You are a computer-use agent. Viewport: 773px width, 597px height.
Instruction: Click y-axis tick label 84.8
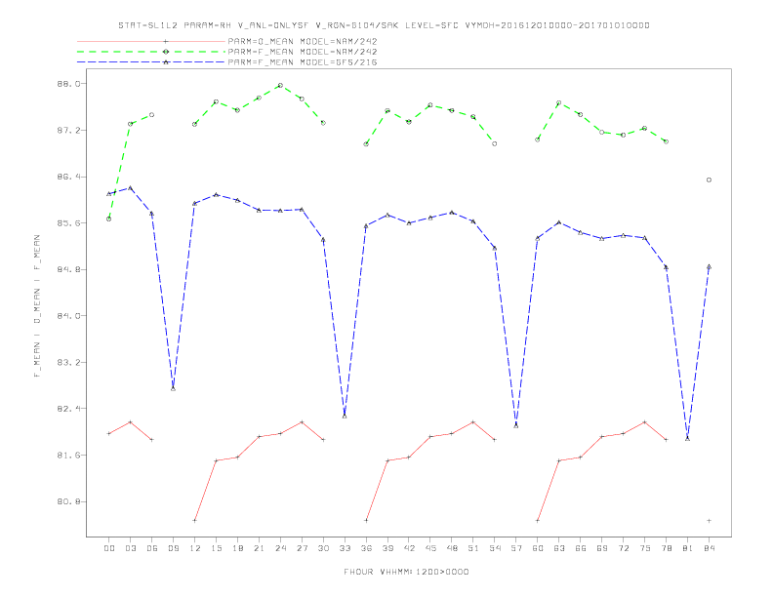(x=68, y=269)
